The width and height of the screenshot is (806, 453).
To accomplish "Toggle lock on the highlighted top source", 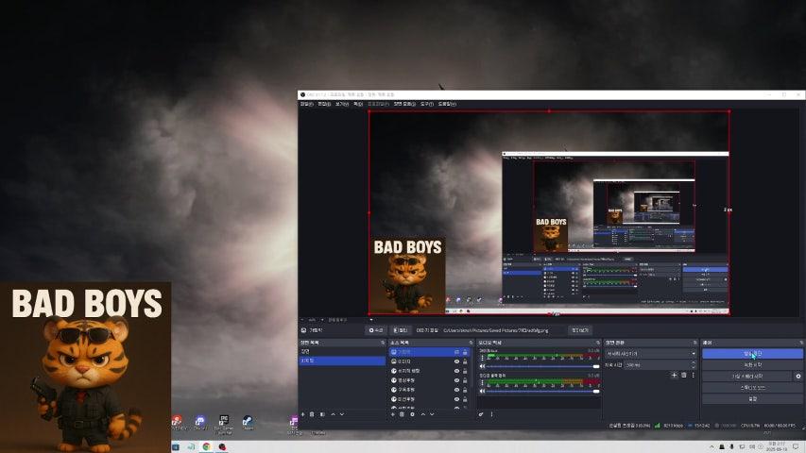I will [x=465, y=352].
